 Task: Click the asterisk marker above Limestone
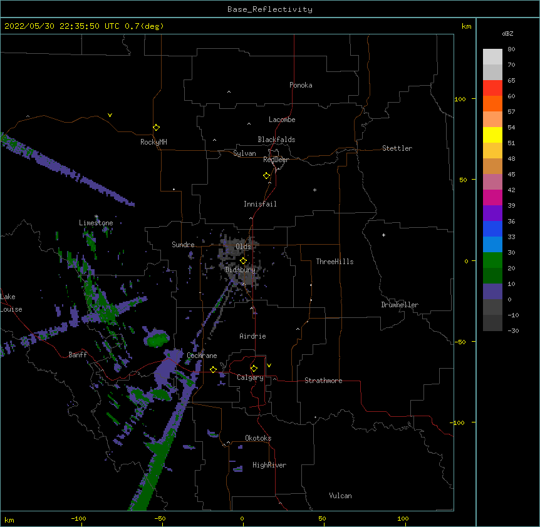point(96,217)
